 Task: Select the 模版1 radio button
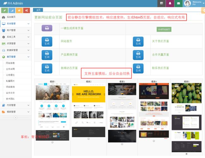tap(52, 142)
